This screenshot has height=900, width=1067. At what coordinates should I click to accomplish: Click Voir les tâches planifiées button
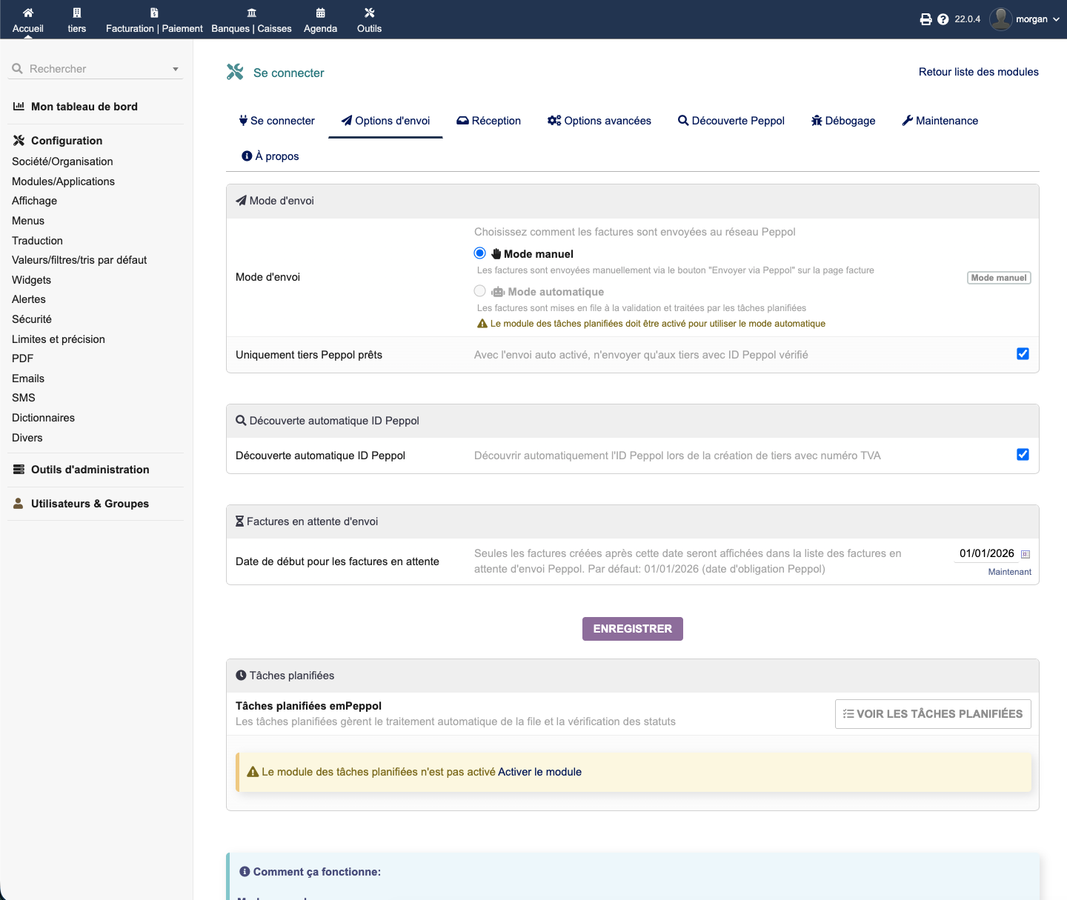[932, 714]
